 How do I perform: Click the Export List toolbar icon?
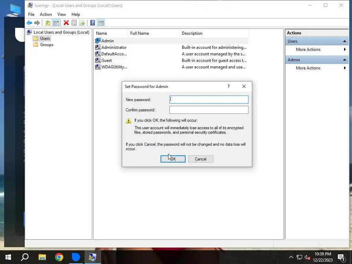point(82,23)
